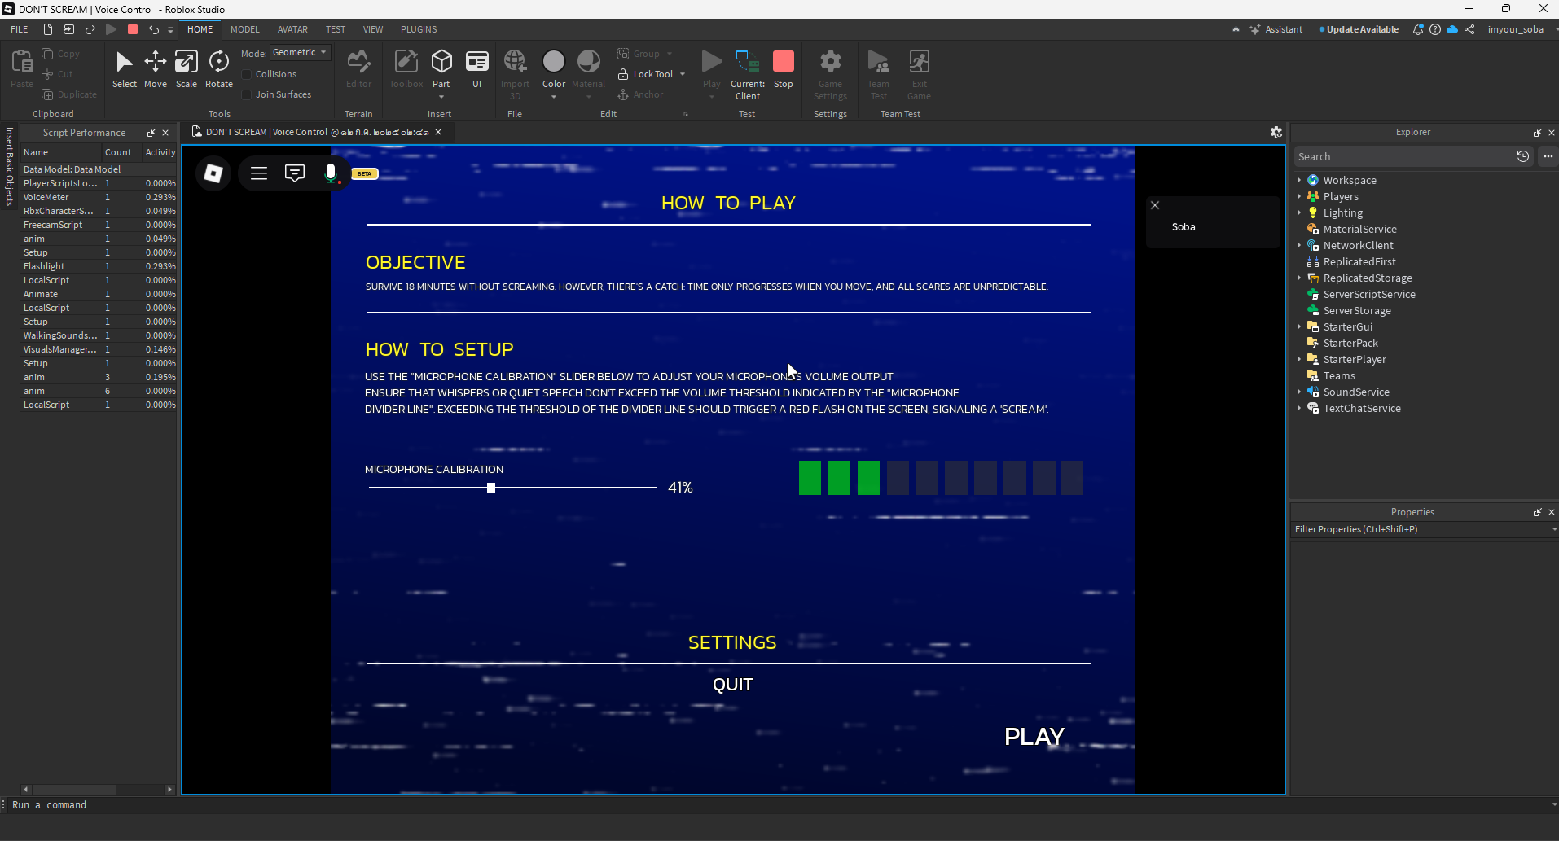Sort by the Activity column header
1559x841 pixels.
click(x=160, y=152)
